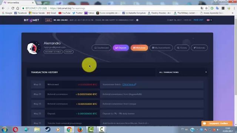Open Support Online chat widget
Screen dimensions: 237x133
[x=217, y=123]
